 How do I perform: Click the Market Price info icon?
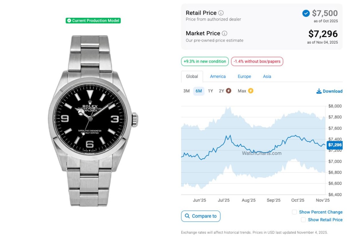pyautogui.click(x=224, y=33)
